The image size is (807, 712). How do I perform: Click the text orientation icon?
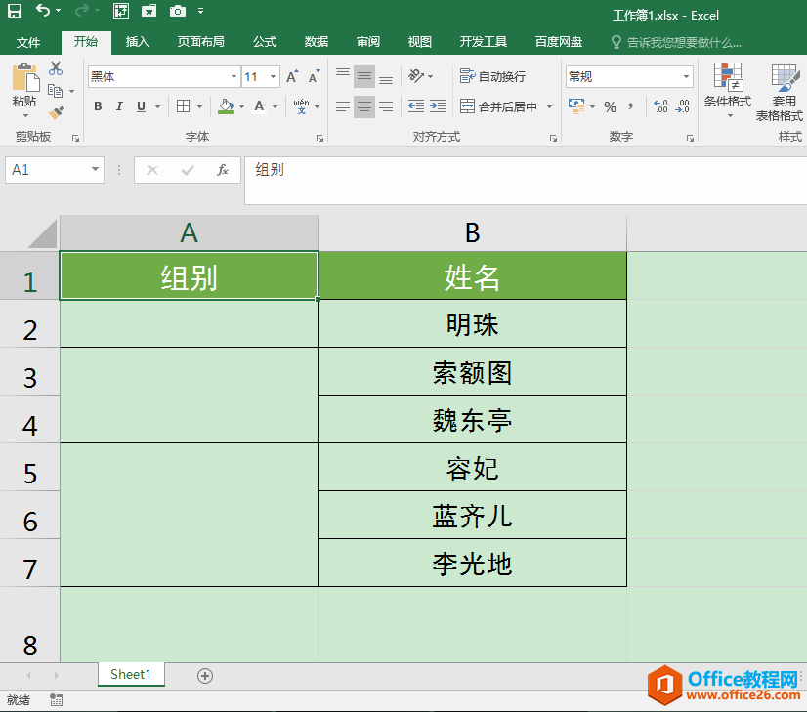[x=416, y=76]
